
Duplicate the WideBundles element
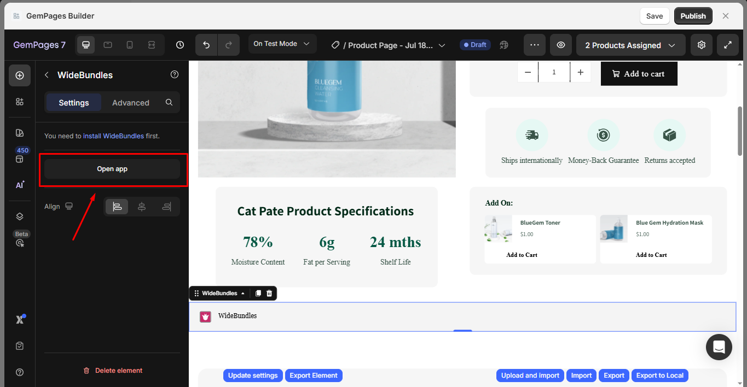coord(258,294)
